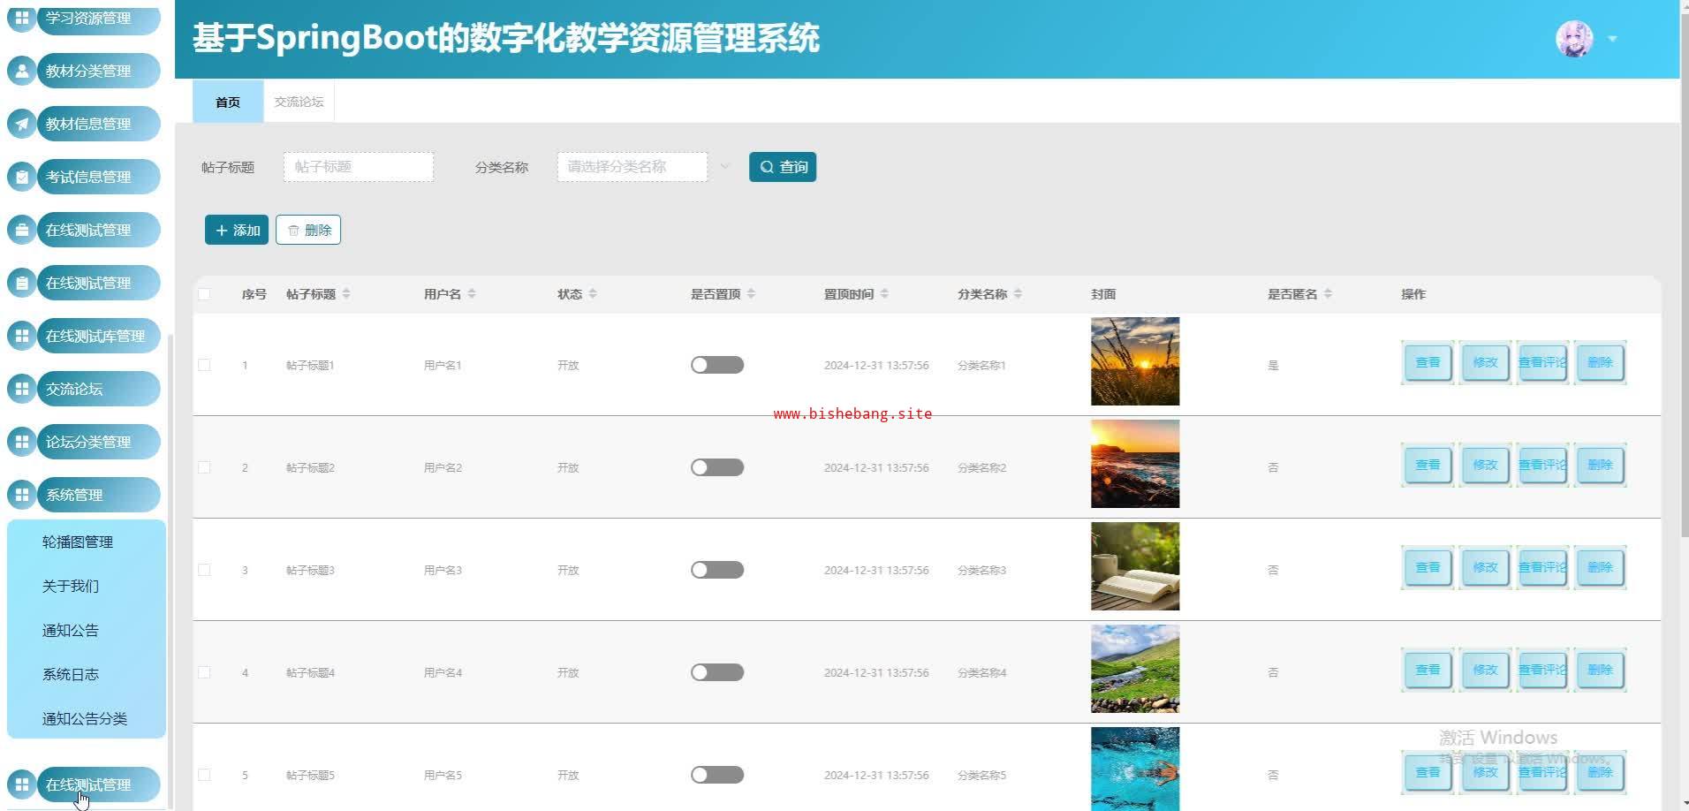This screenshot has width=1689, height=811.
Task: Tick the checkbox for row 2
Action: [204, 467]
